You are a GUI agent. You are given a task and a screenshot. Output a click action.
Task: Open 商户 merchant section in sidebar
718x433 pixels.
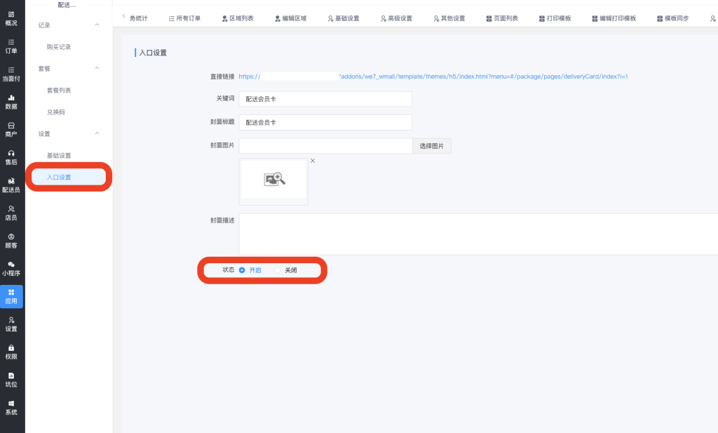coord(11,129)
